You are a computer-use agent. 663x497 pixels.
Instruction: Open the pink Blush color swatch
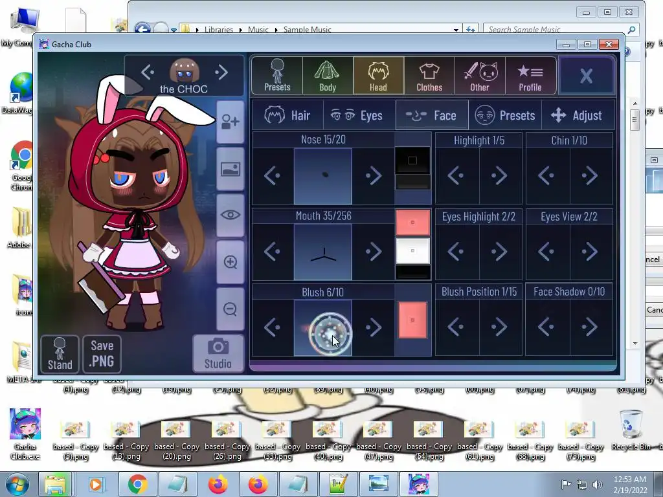pos(412,320)
